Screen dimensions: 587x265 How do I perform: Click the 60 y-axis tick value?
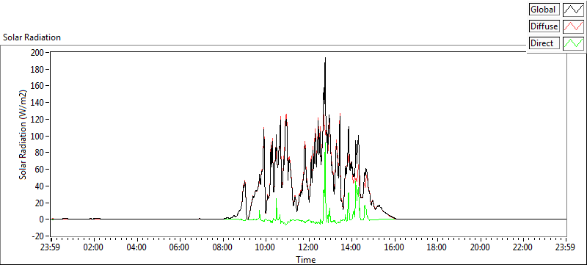click(x=40, y=170)
